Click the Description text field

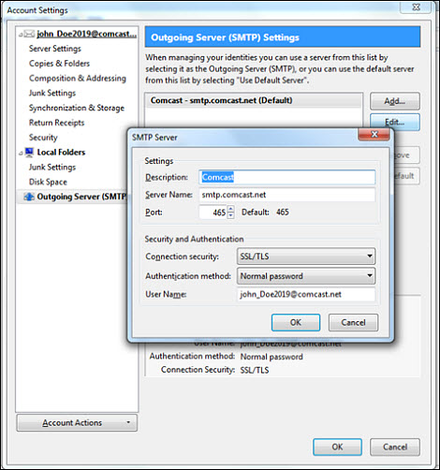(287, 177)
